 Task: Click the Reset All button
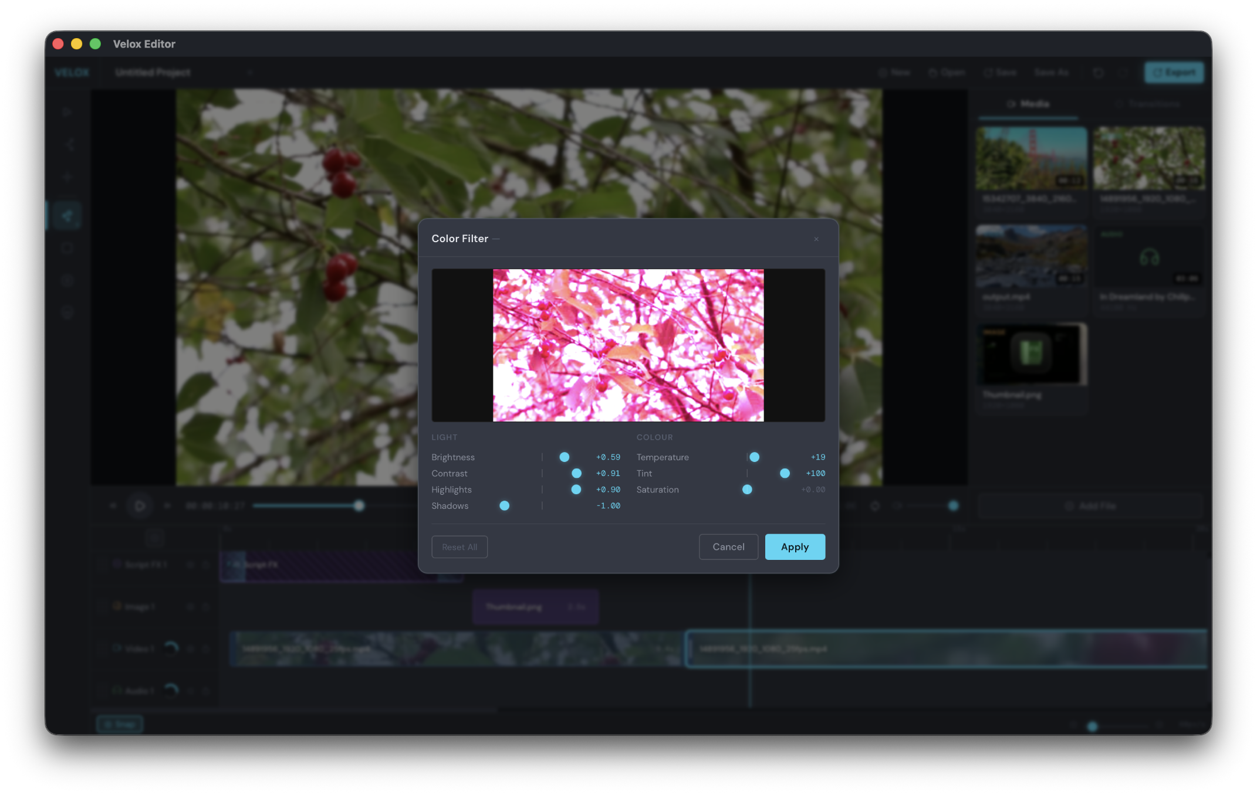pyautogui.click(x=459, y=547)
